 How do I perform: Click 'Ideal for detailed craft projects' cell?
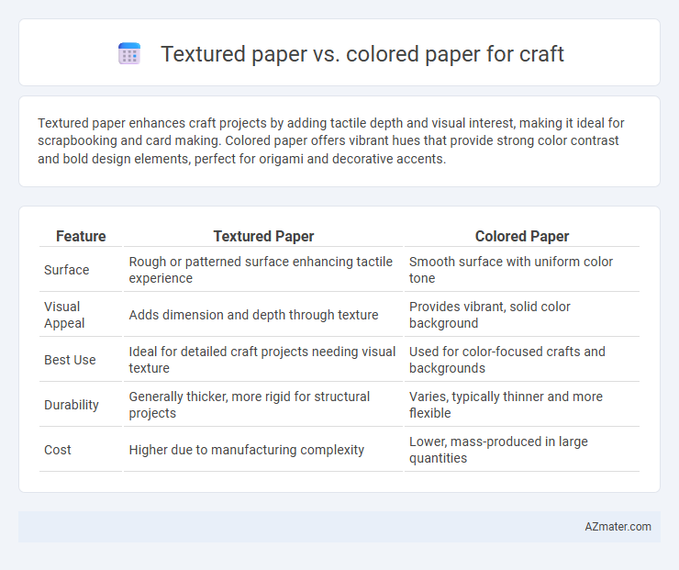click(262, 360)
